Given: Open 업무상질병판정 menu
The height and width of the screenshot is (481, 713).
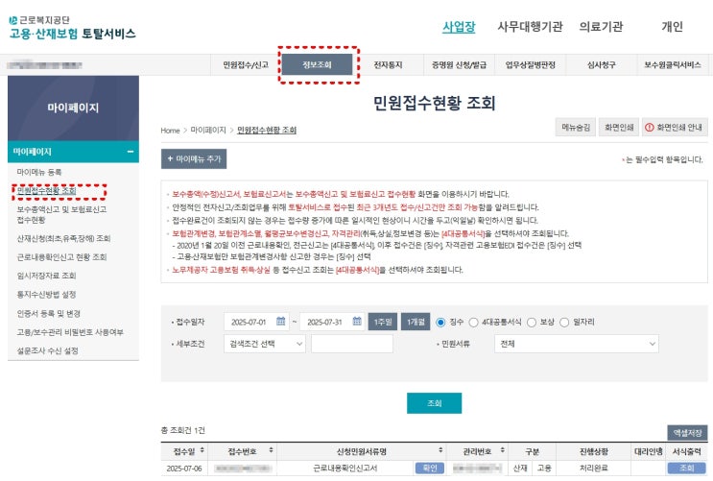Looking at the screenshot, I should (531, 65).
